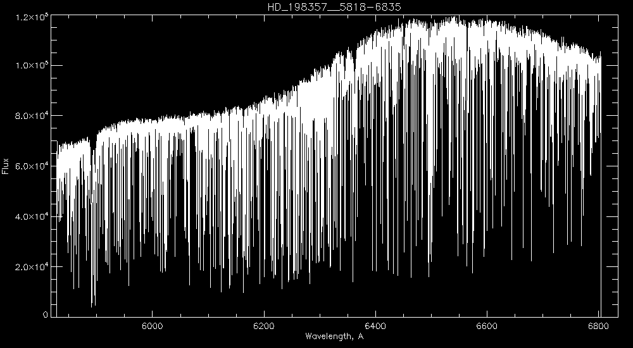Select the 6800 x-axis tick label

pos(599,326)
